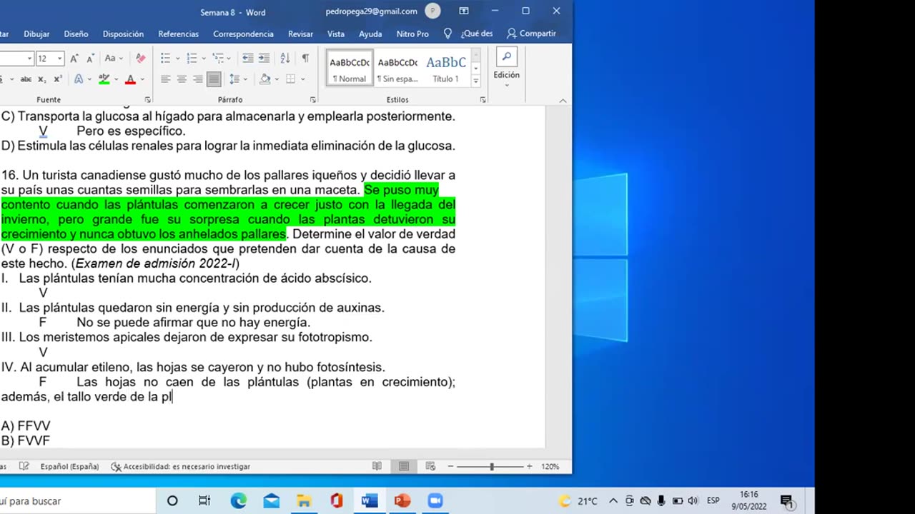Open Párrafo dialog launcher
915x514 pixels.
tap(313, 100)
